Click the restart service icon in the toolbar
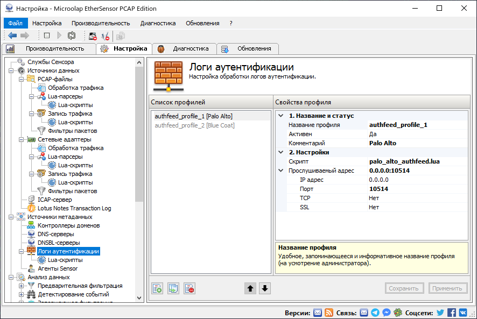The image size is (477, 319). tap(72, 36)
